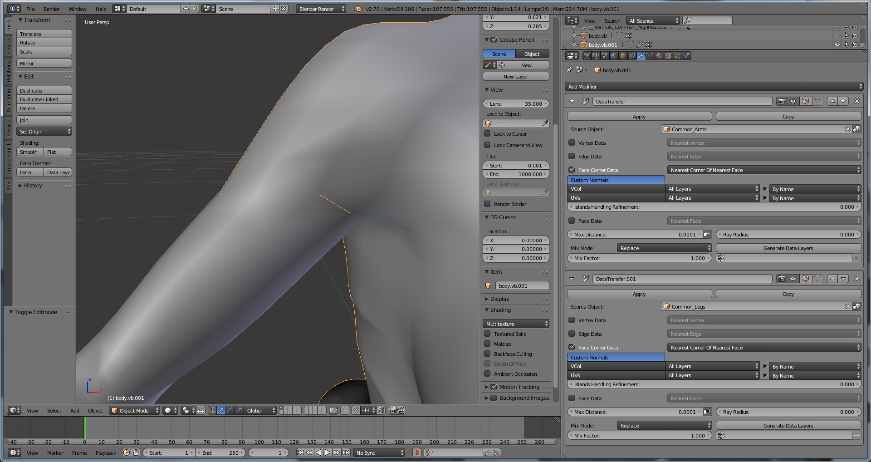This screenshot has height=462, width=871.
Task: Collapse the DataTransfer.001 modifier panel
Action: [x=572, y=279]
